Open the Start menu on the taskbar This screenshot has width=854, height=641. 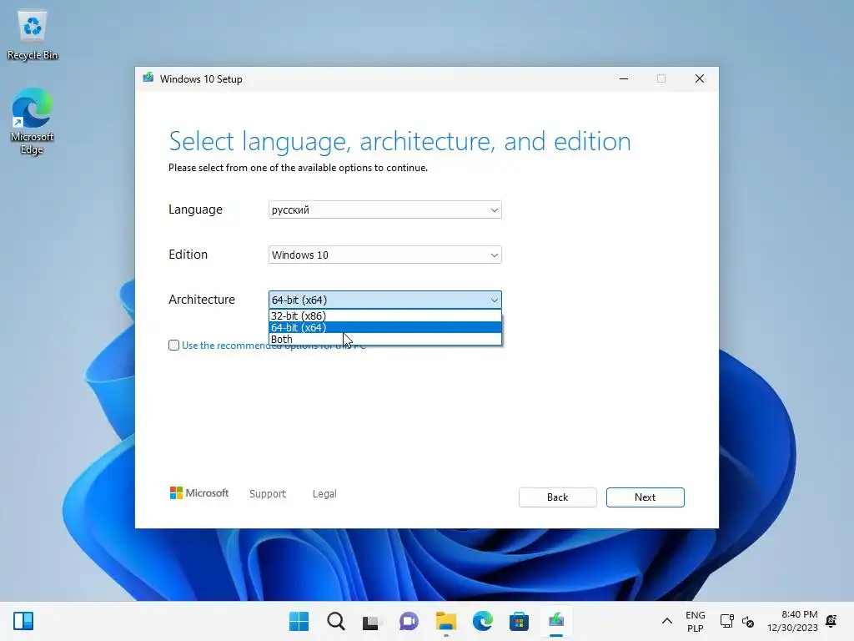299,621
